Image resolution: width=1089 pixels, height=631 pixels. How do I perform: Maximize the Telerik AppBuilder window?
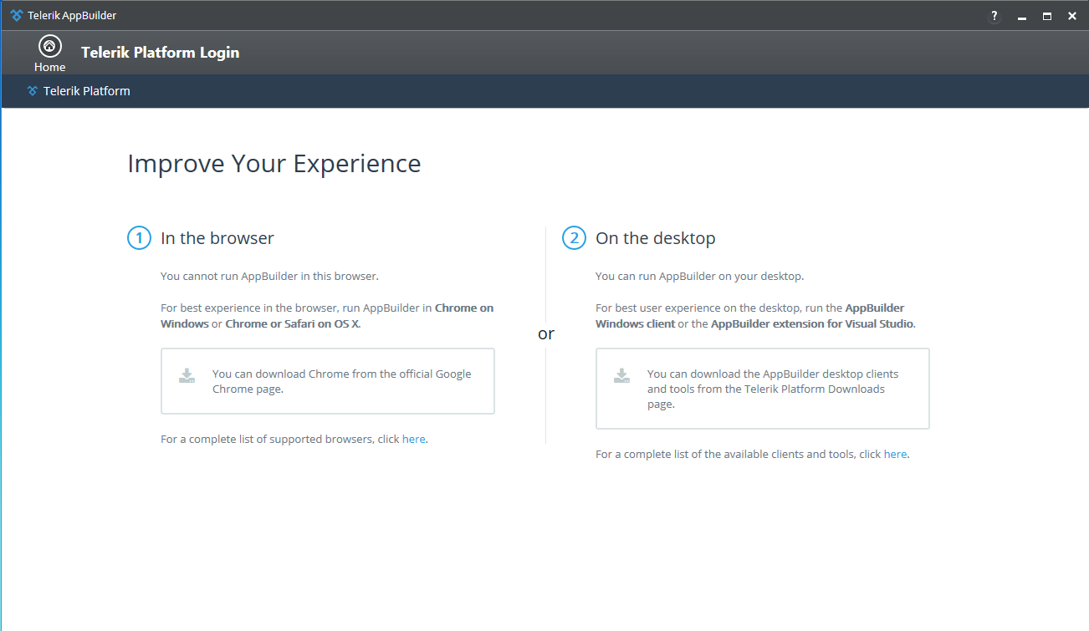pos(1046,16)
